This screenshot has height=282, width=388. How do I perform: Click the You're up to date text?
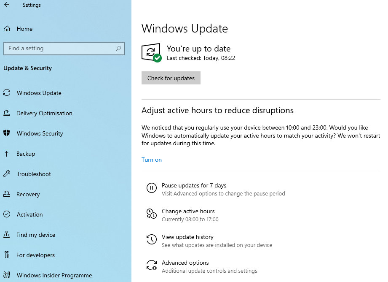[x=198, y=49]
